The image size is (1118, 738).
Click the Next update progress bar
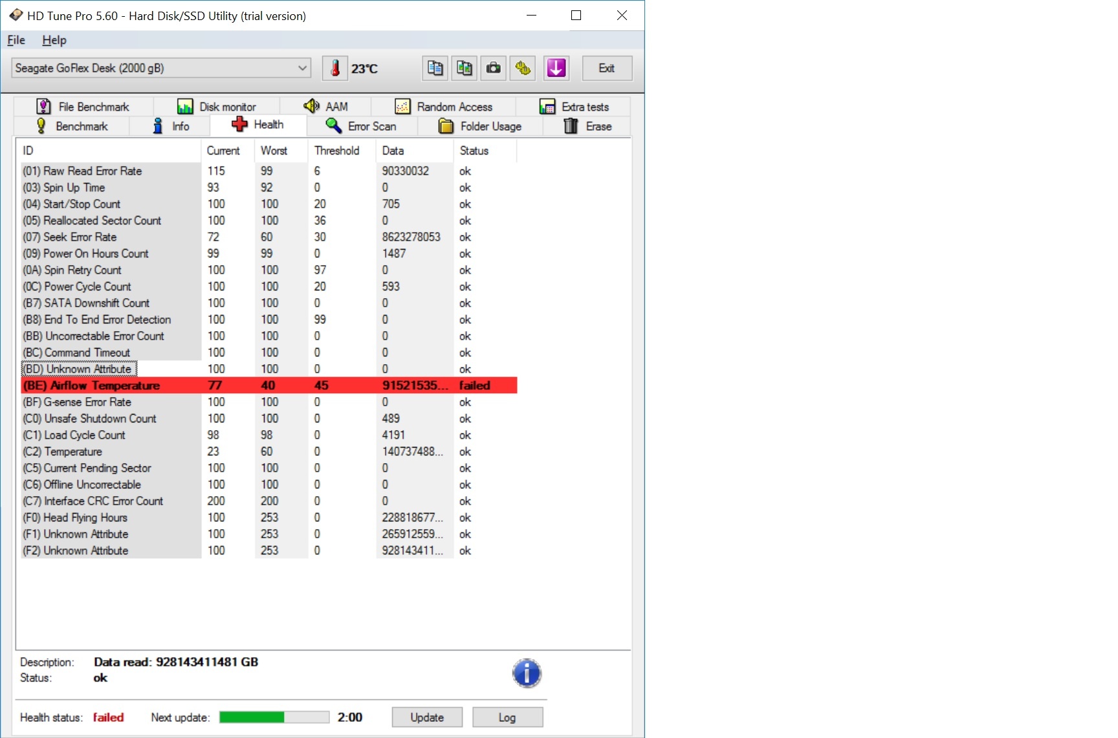pyautogui.click(x=274, y=717)
